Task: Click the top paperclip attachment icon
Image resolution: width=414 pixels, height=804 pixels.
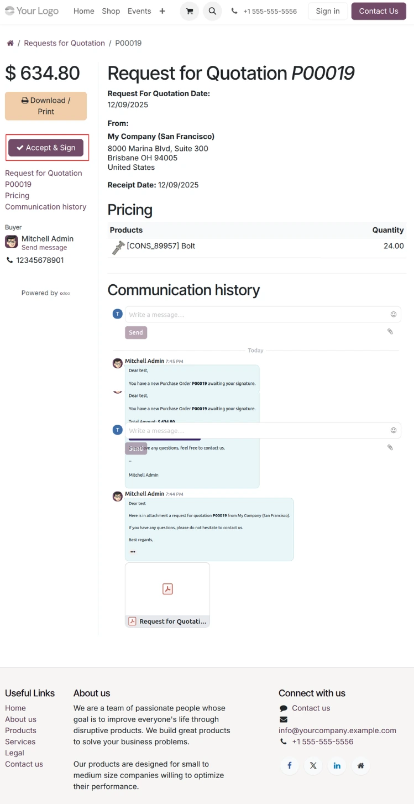Action: tap(390, 331)
